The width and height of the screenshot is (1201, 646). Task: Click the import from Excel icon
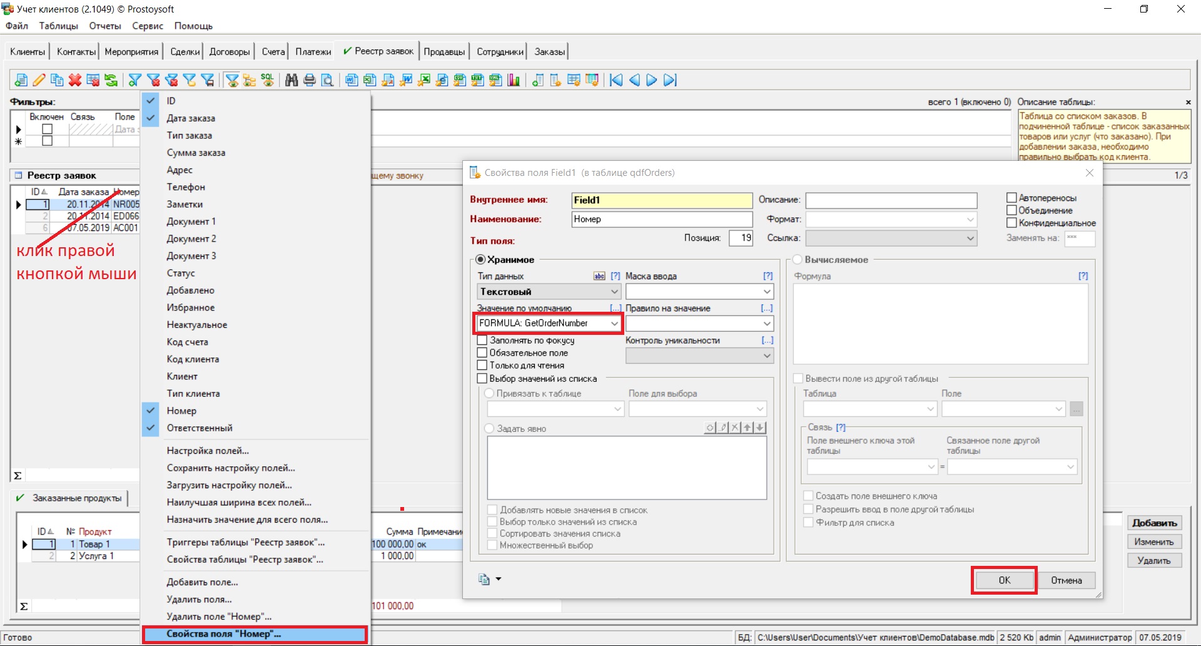424,80
